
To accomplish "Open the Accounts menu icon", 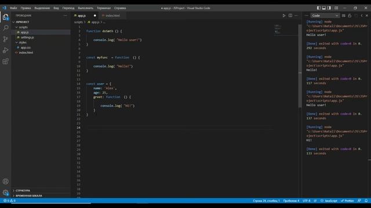I will coord(5,181).
